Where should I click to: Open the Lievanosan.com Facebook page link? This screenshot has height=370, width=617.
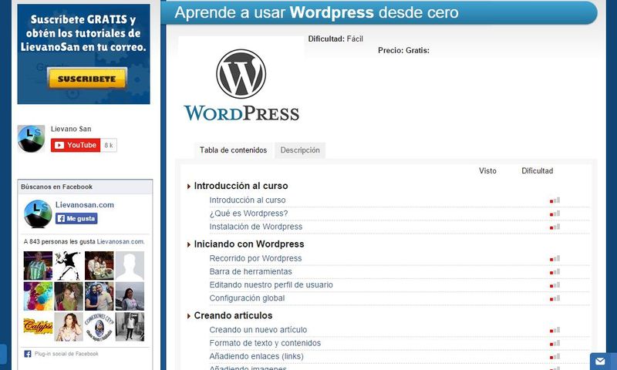pyautogui.click(x=85, y=205)
